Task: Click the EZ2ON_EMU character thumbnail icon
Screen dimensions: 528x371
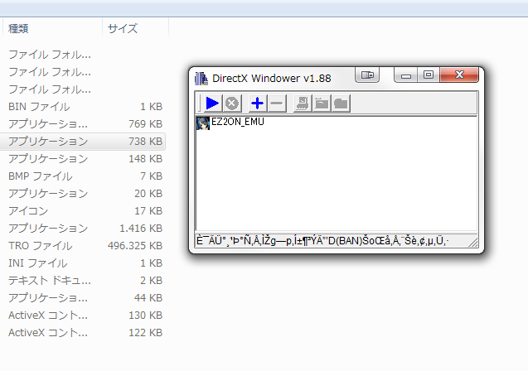Action: (x=203, y=123)
